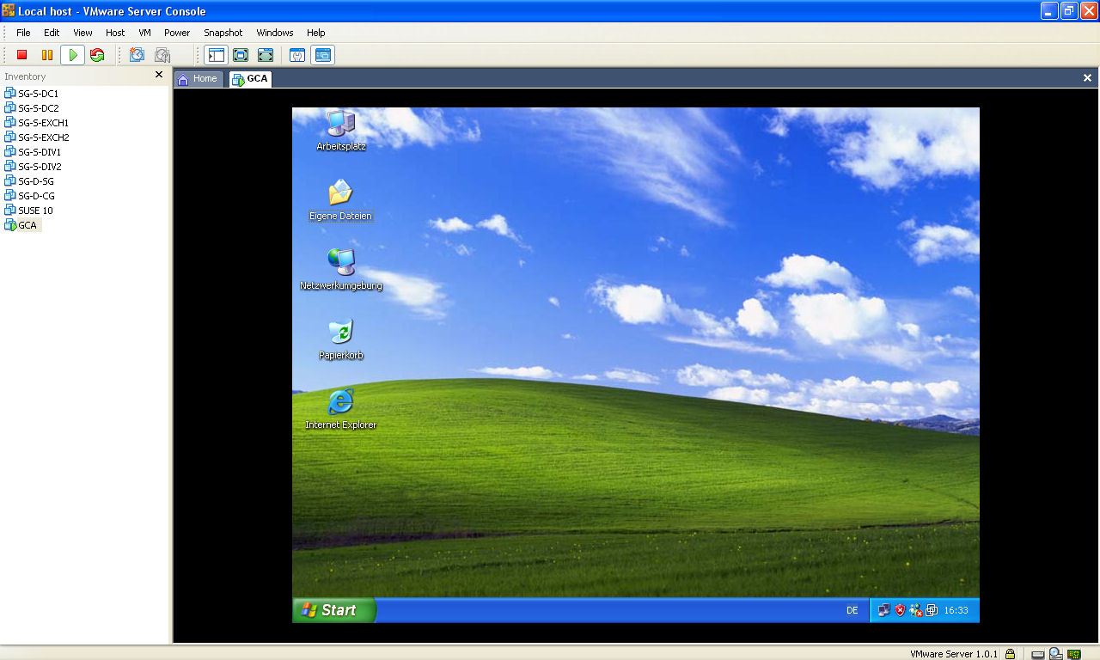Screen dimensions: 1100x660
Task: Click the network connection tray icon
Action: tap(884, 610)
